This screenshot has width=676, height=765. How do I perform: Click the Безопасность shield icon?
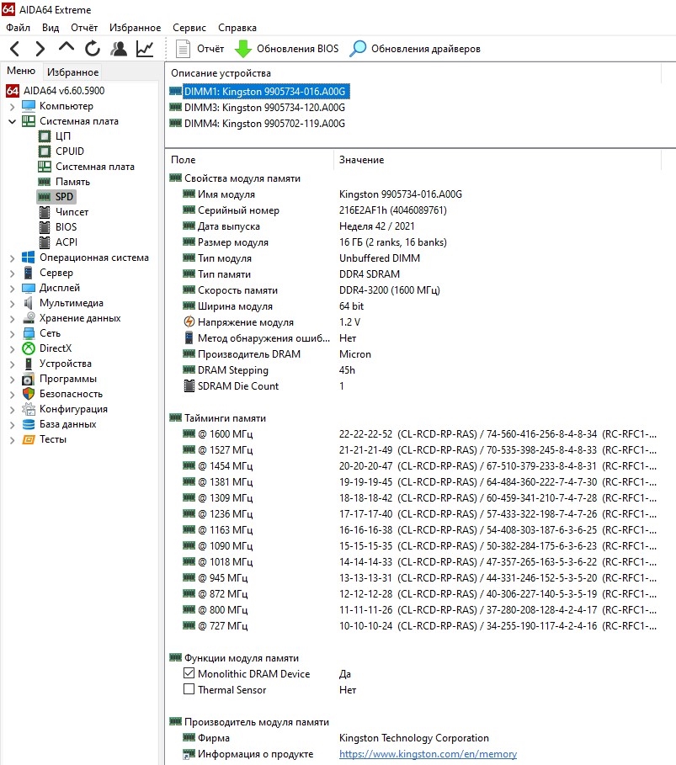(29, 394)
